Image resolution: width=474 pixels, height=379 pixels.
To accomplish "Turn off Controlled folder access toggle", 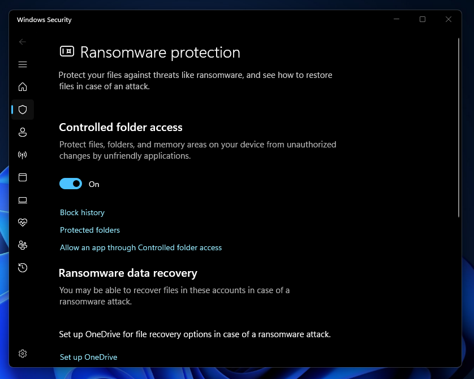I will (71, 184).
